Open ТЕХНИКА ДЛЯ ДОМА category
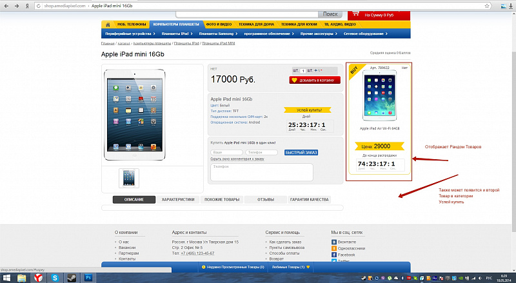 (x=256, y=24)
